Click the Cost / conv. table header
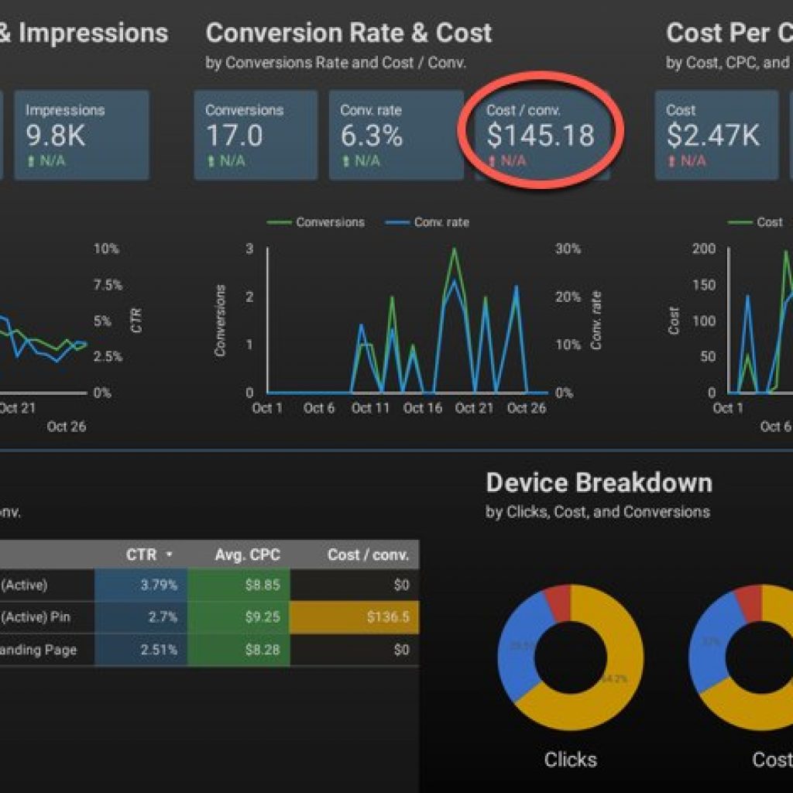Screen dimensions: 793x793 click(x=368, y=554)
